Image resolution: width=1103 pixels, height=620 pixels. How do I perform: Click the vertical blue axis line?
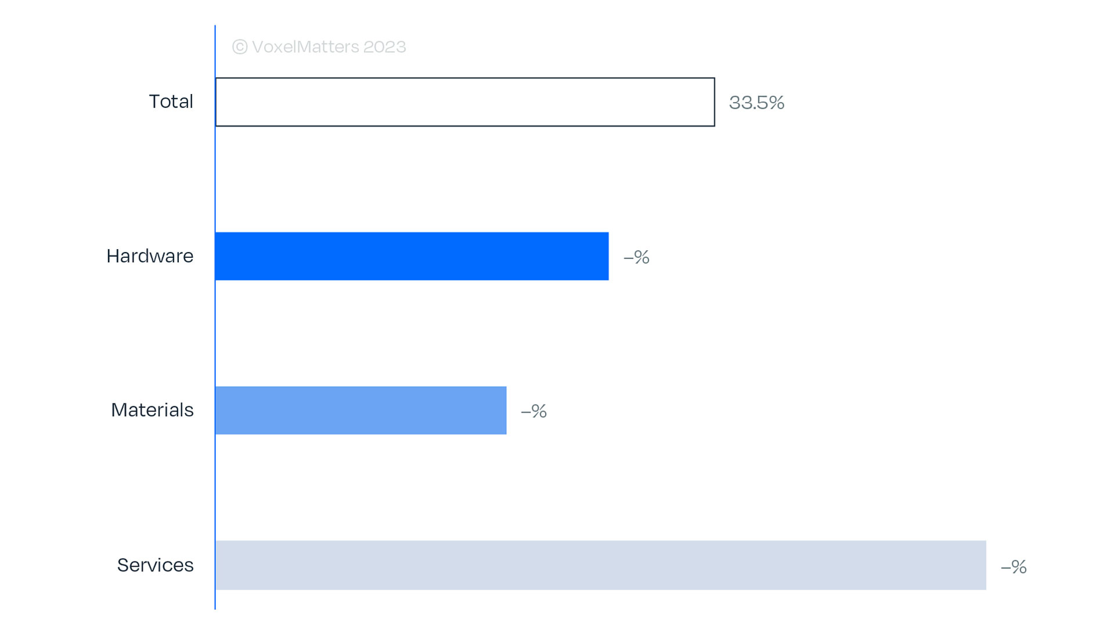[215, 317]
